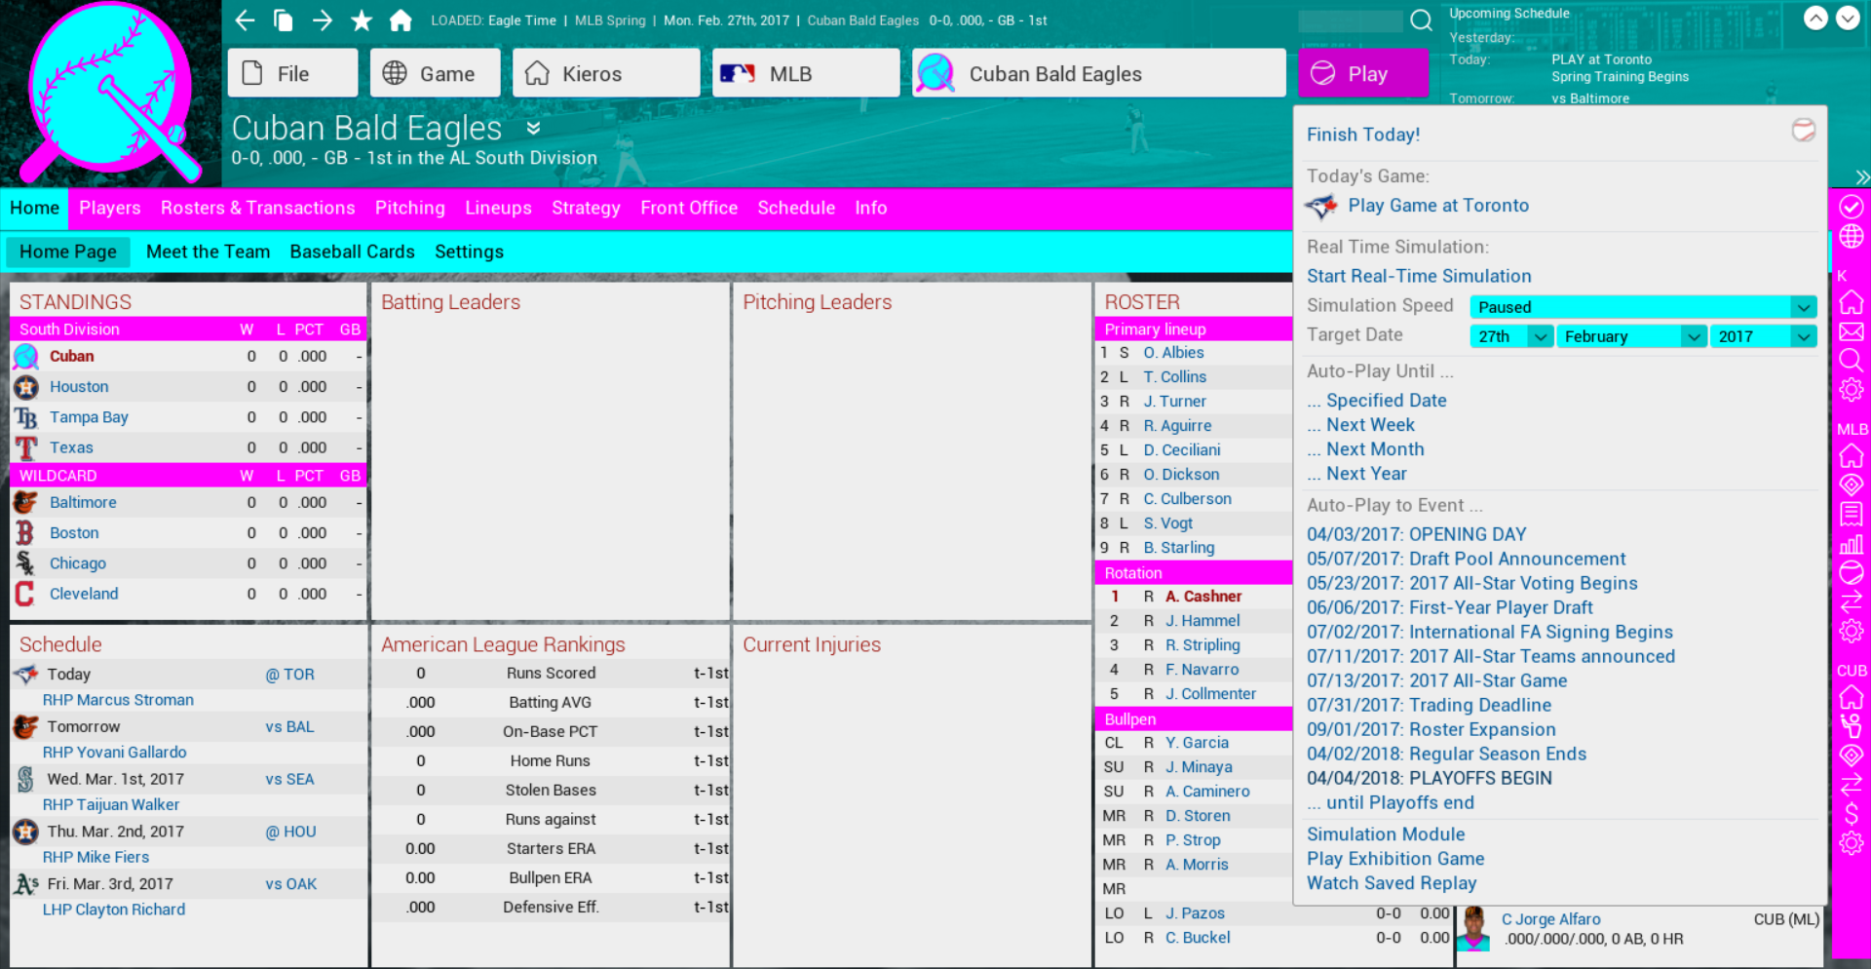Click the Play button

(1363, 73)
